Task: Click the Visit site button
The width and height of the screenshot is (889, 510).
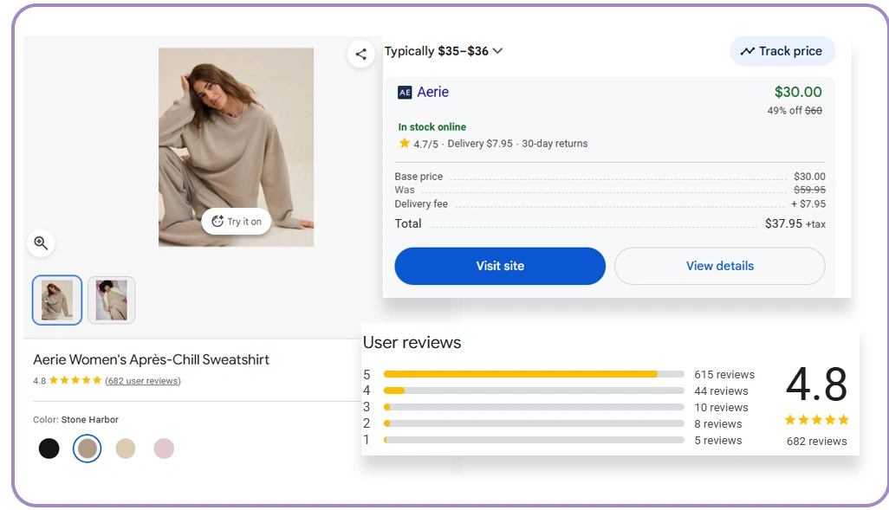Action: coord(500,266)
